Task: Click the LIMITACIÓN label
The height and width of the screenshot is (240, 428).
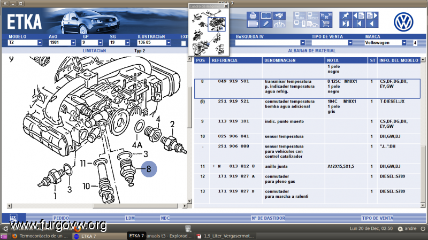Action: pos(94,51)
